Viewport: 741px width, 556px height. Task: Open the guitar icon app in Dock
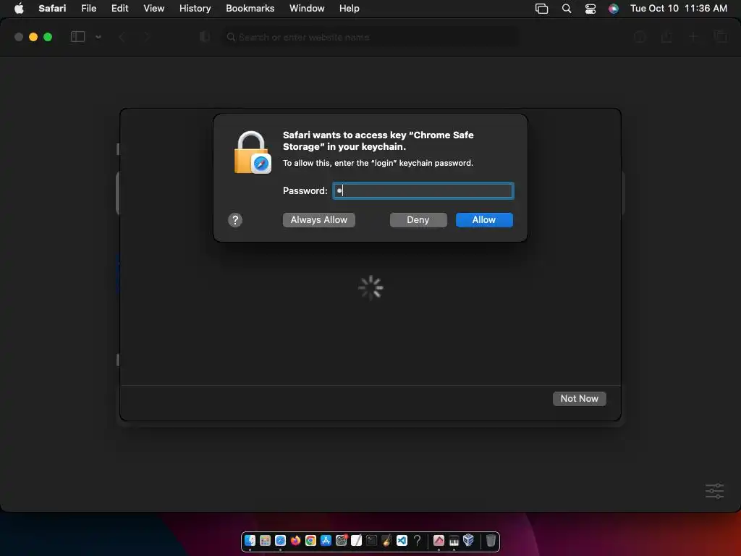(386, 540)
